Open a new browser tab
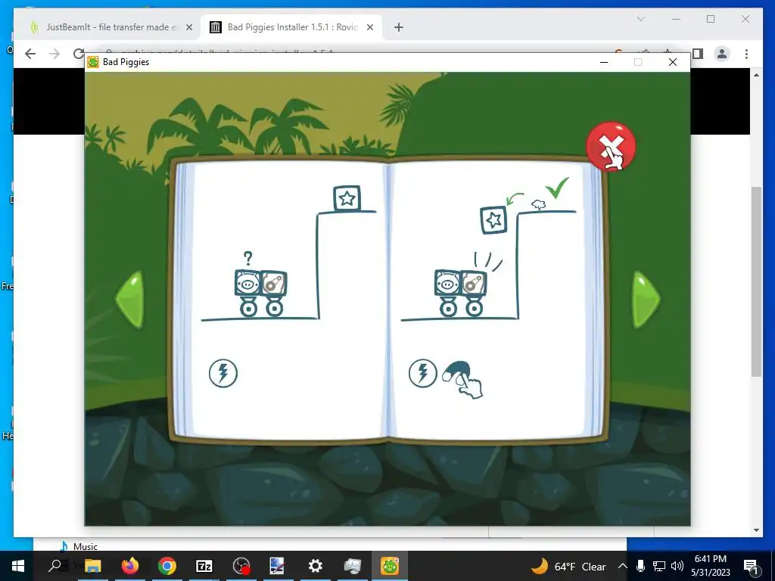 399,28
